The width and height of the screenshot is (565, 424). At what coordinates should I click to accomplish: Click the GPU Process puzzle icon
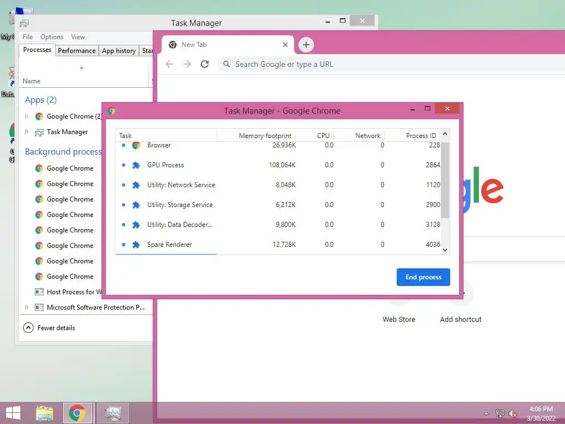pos(136,165)
